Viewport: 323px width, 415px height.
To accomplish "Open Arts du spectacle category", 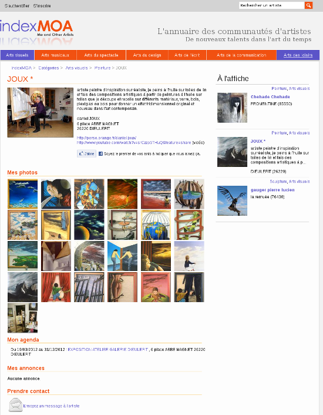I will pos(101,55).
